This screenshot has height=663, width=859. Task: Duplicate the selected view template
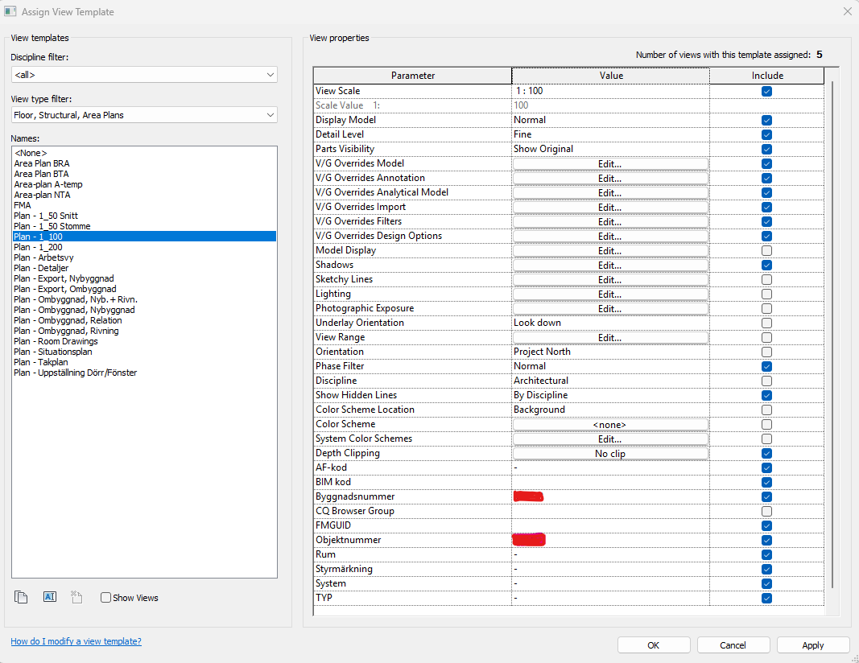20,597
